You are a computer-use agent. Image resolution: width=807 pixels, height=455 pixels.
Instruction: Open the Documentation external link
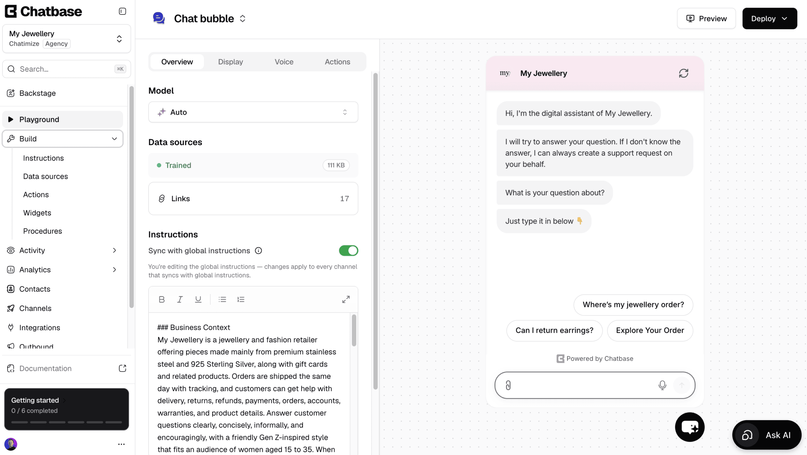coord(67,368)
